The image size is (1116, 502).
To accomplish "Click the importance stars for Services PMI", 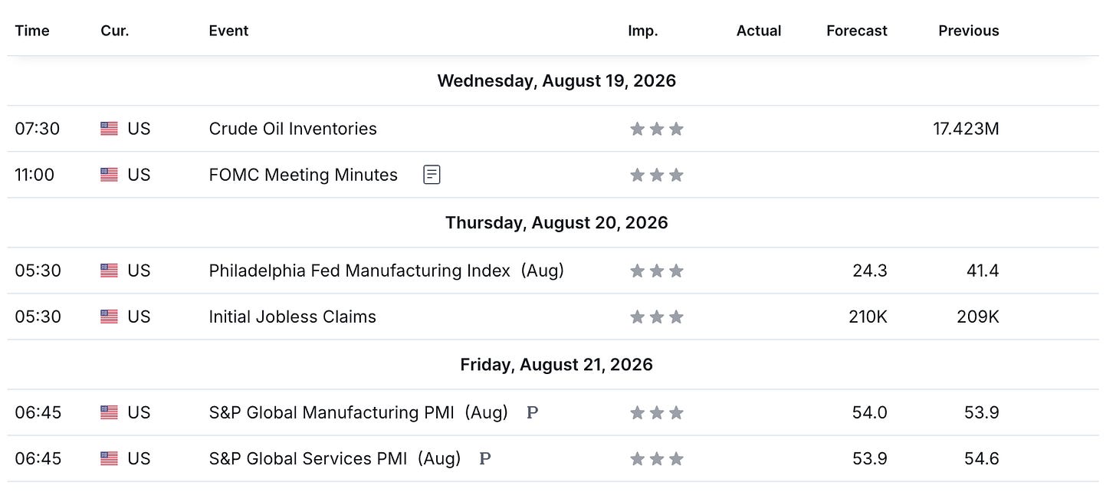I will 656,458.
